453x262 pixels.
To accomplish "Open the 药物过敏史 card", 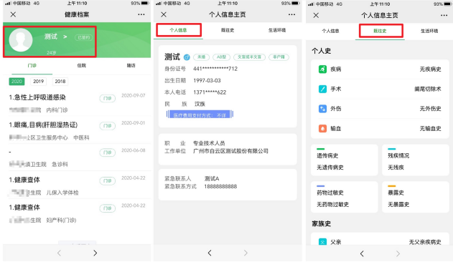I will pyautogui.click(x=345, y=197).
